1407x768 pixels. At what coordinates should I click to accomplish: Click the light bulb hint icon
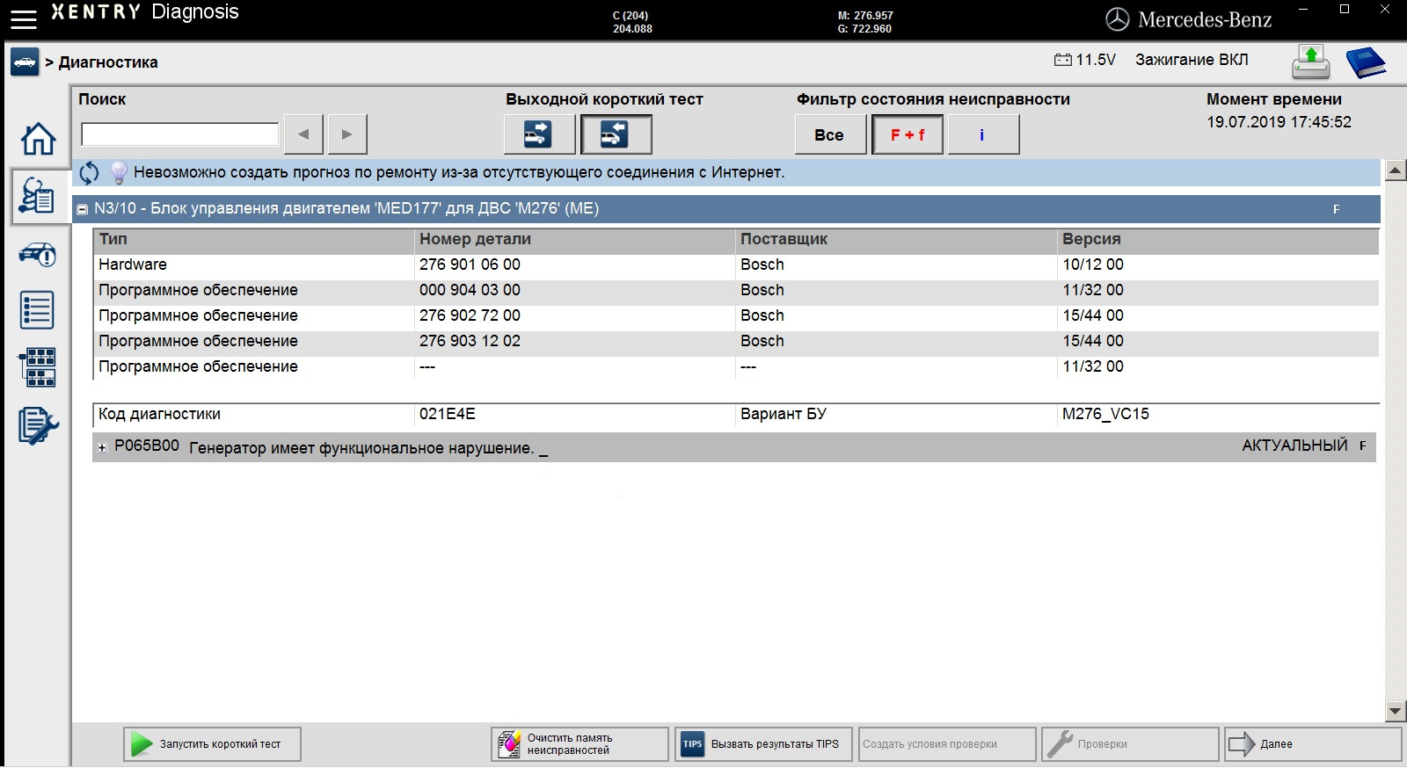118,172
